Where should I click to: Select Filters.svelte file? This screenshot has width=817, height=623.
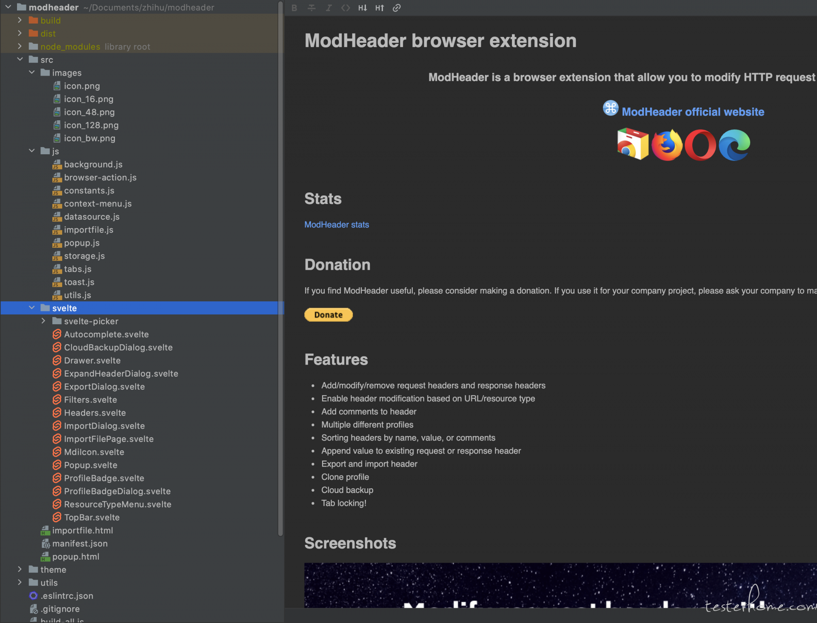click(x=85, y=400)
